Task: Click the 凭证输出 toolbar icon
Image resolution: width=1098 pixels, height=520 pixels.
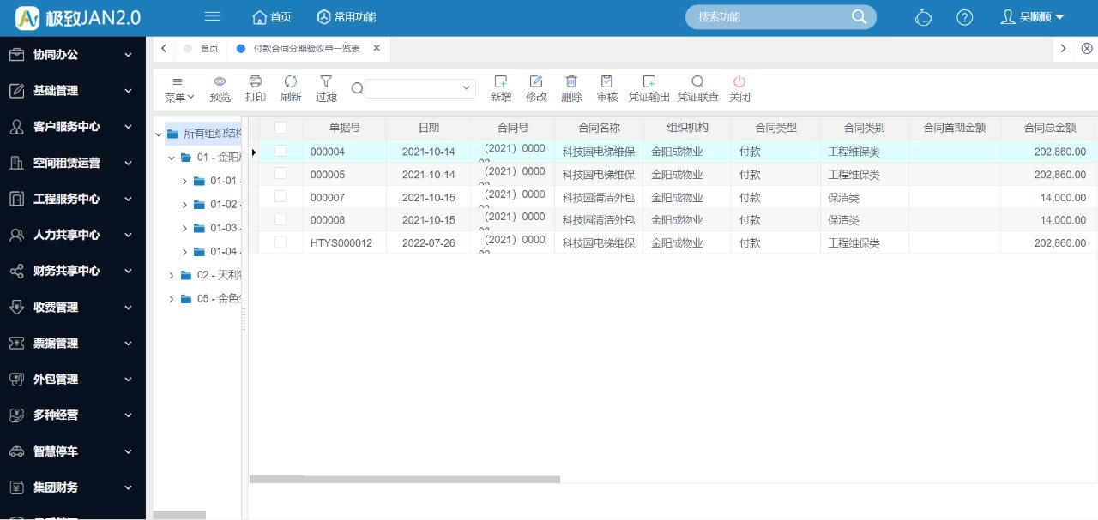Action: 649,82
